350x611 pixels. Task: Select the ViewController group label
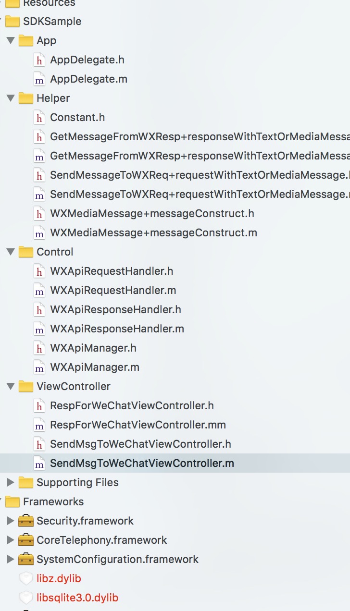(x=74, y=386)
